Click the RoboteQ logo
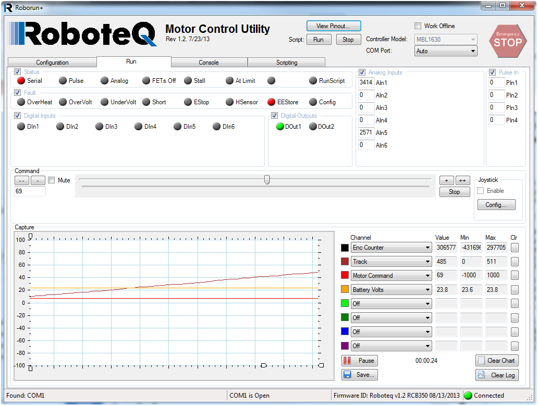 [82, 34]
